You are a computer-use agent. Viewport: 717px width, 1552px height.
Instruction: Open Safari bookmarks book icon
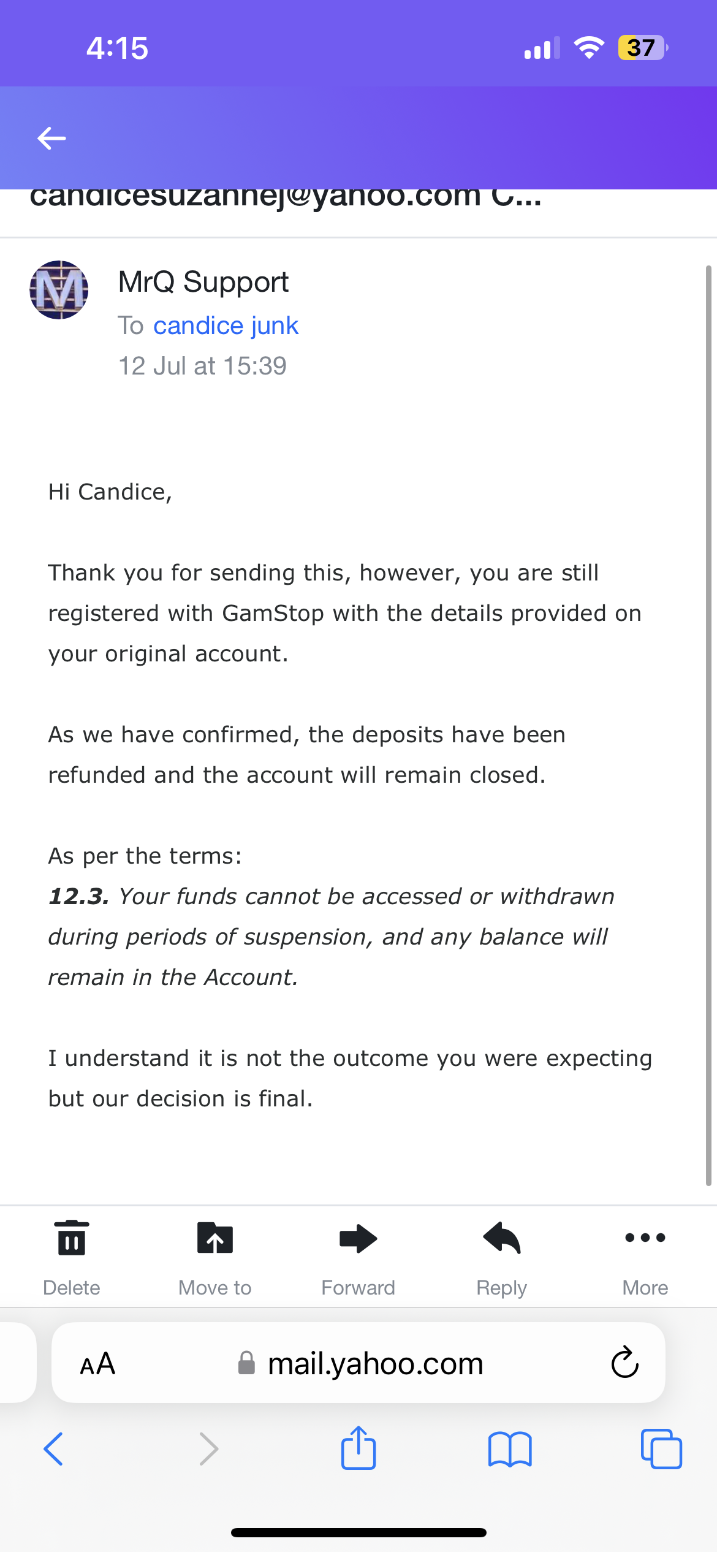510,1449
